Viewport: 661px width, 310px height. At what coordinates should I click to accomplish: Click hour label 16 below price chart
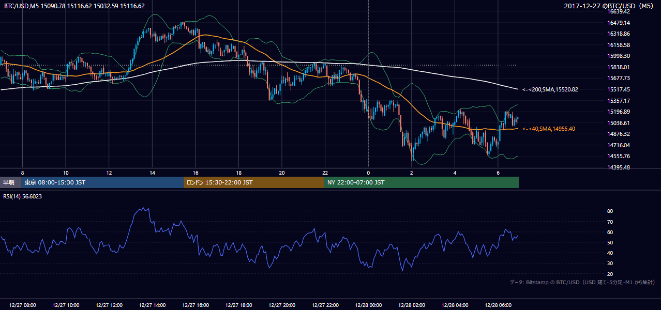coord(196,173)
